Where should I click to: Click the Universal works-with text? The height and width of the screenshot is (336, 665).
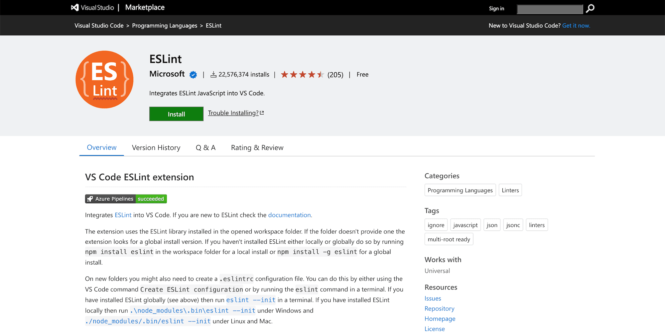(x=437, y=271)
